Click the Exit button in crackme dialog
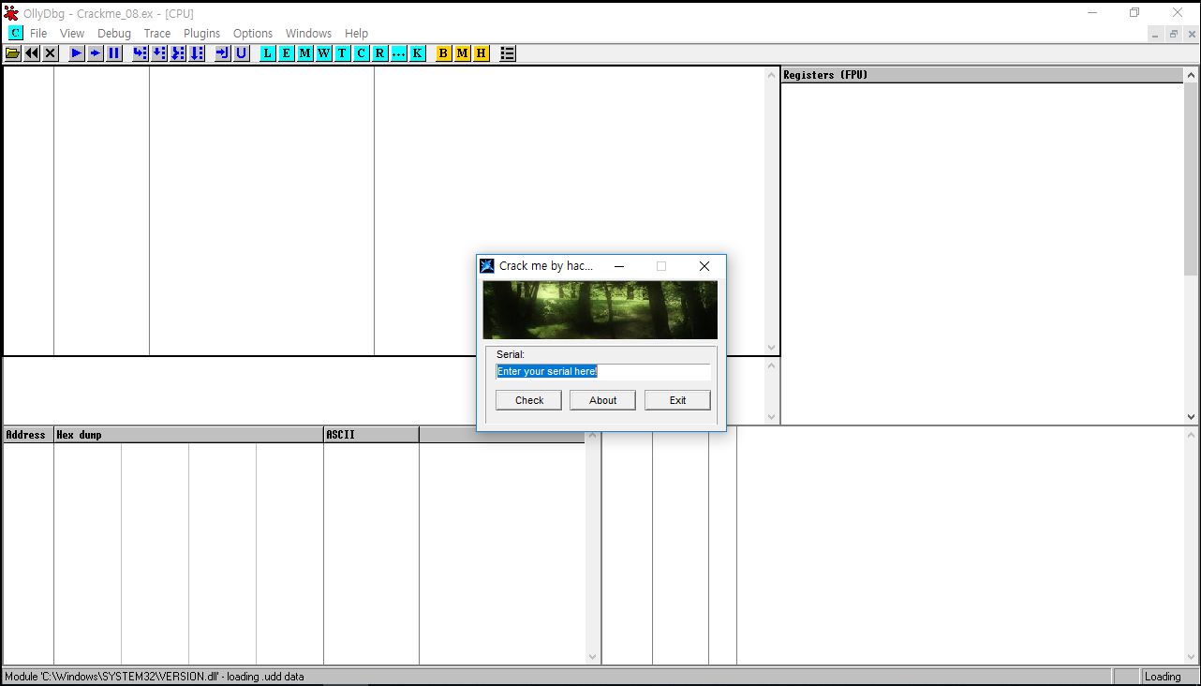 (677, 400)
